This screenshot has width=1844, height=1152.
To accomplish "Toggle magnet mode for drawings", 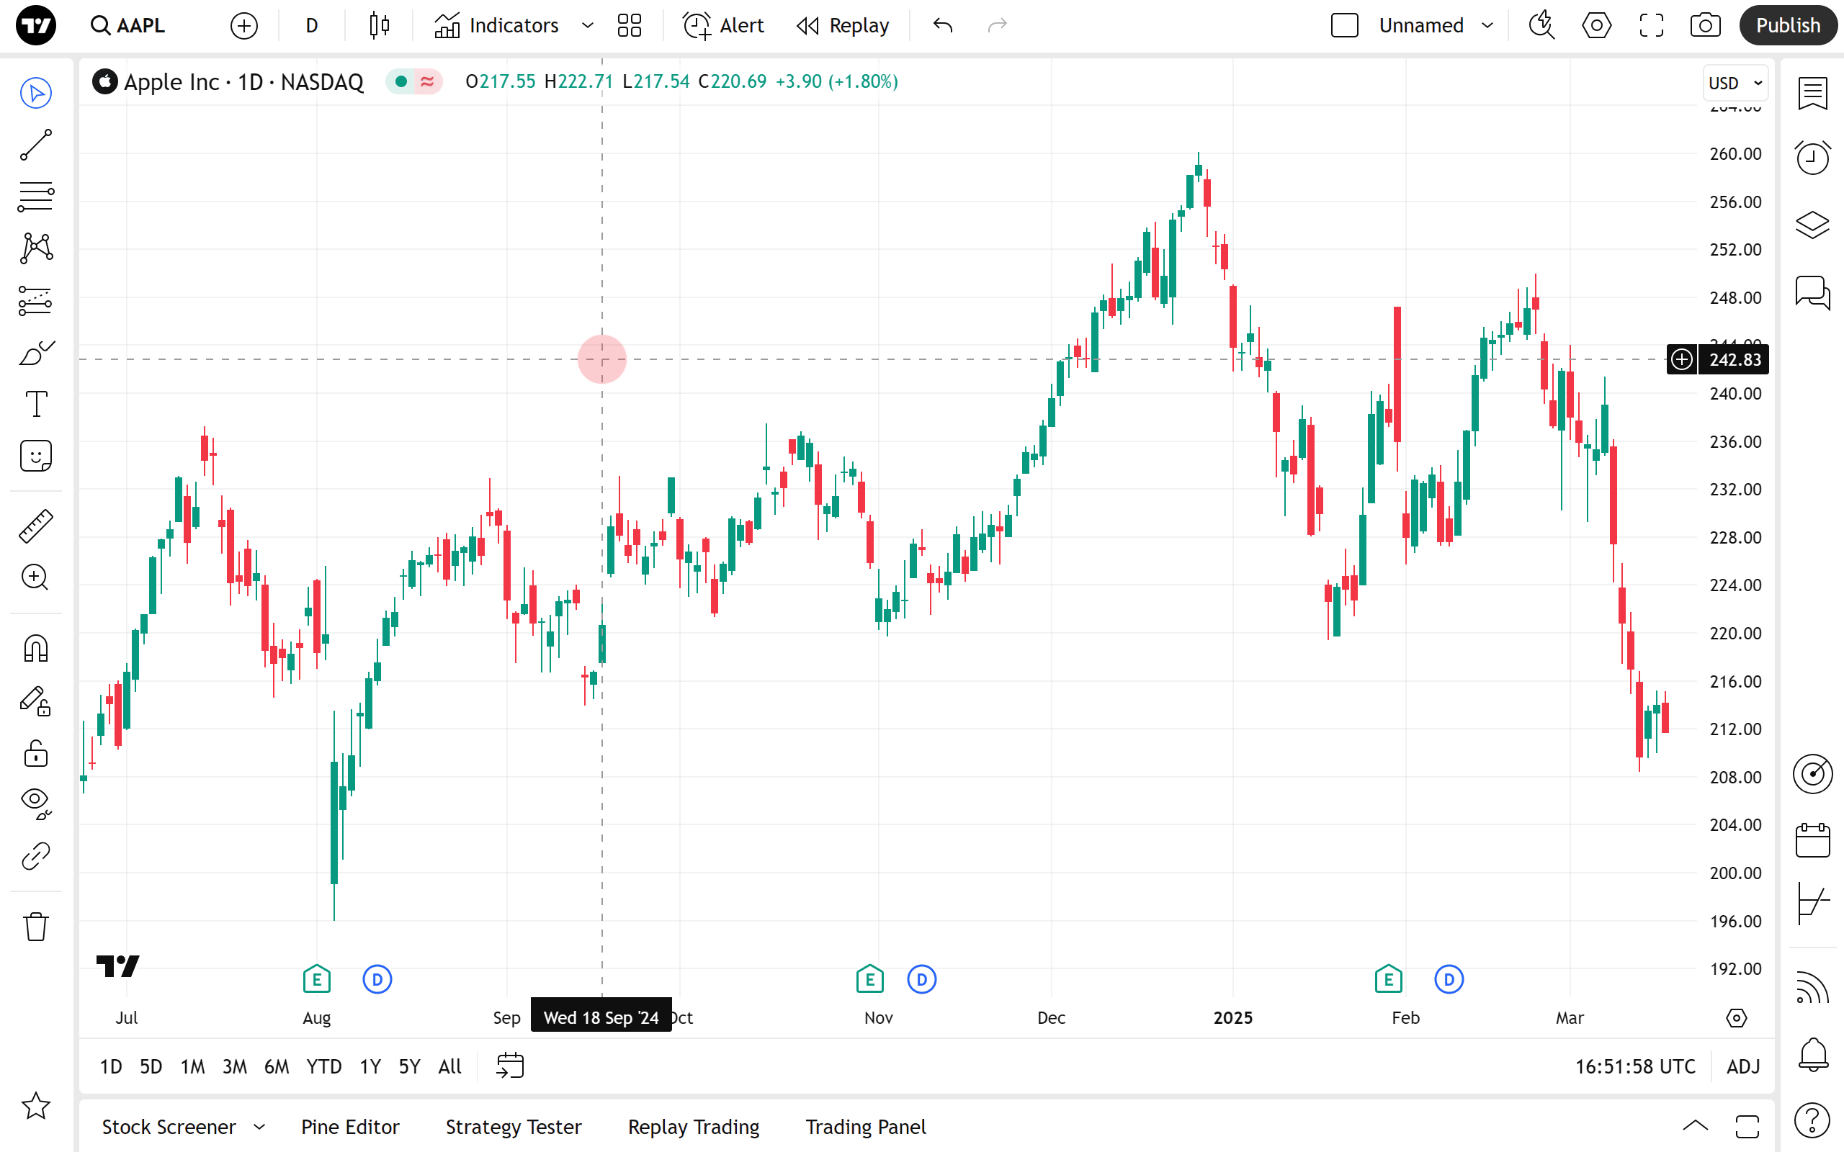I will 36,649.
